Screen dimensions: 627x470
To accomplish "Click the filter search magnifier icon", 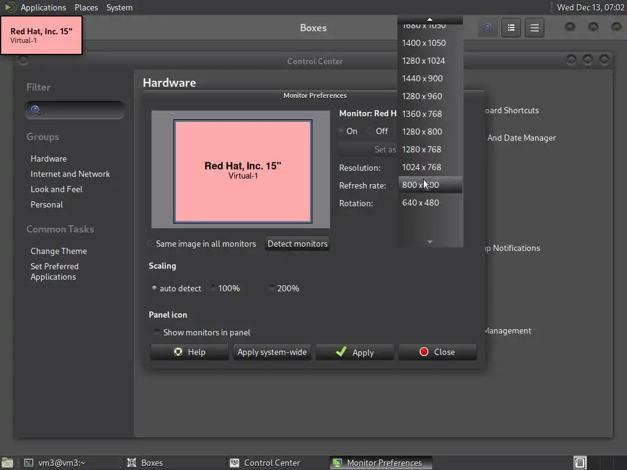I will click(x=35, y=110).
